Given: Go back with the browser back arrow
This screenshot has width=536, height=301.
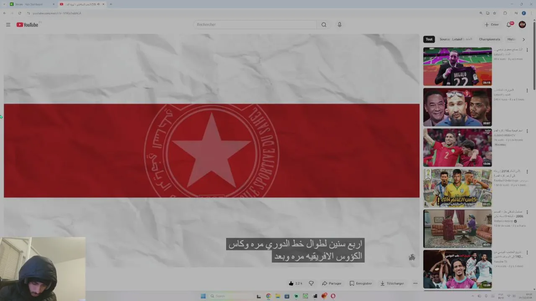Looking at the screenshot, I should tap(5, 13).
